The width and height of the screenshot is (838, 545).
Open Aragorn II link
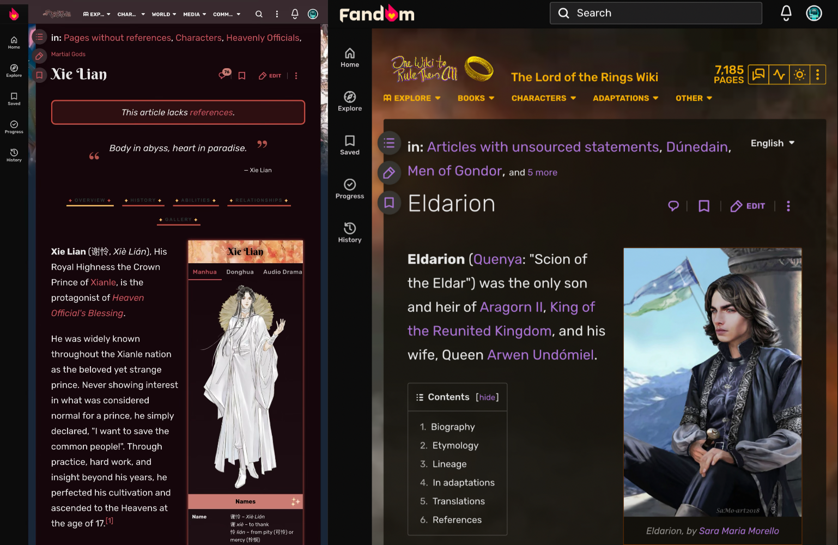click(x=512, y=307)
